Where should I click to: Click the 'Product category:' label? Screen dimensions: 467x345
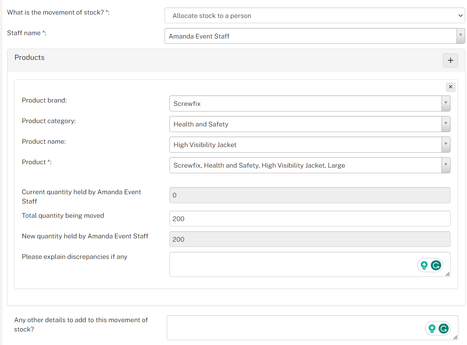click(49, 121)
